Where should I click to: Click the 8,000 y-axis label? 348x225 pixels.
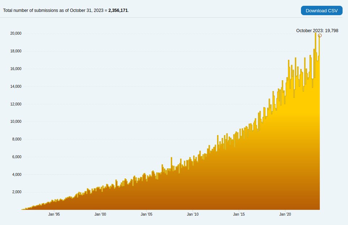click(x=17, y=139)
